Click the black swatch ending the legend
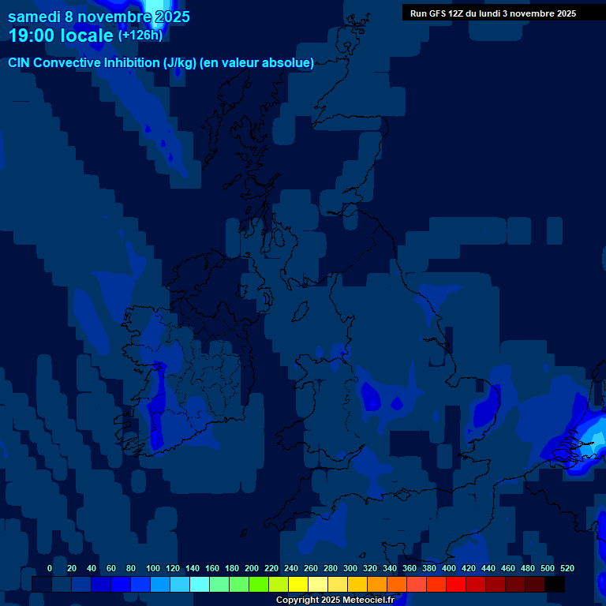The height and width of the screenshot is (606, 606). 555,585
